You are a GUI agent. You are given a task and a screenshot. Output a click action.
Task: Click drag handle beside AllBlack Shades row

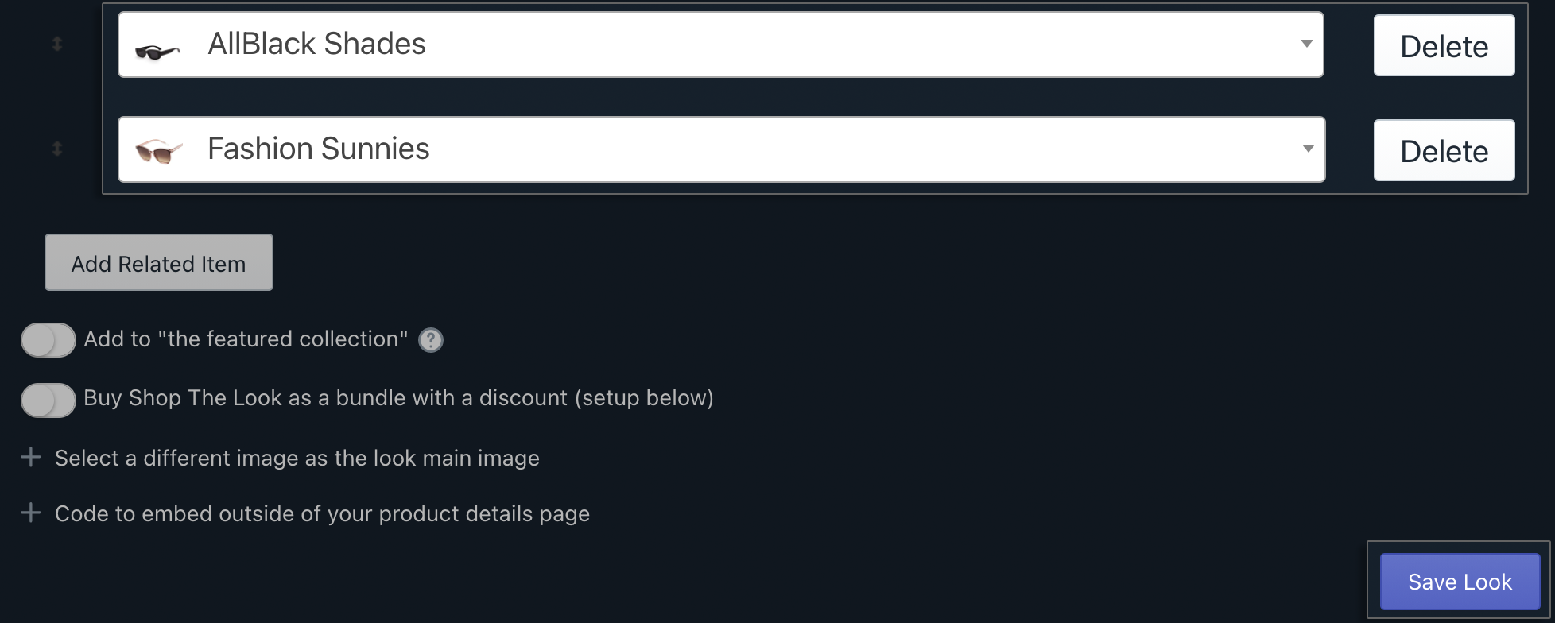(x=57, y=44)
